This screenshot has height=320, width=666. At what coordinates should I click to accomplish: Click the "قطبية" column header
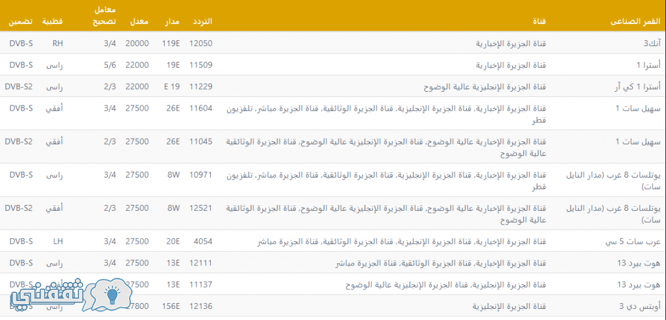coord(52,21)
